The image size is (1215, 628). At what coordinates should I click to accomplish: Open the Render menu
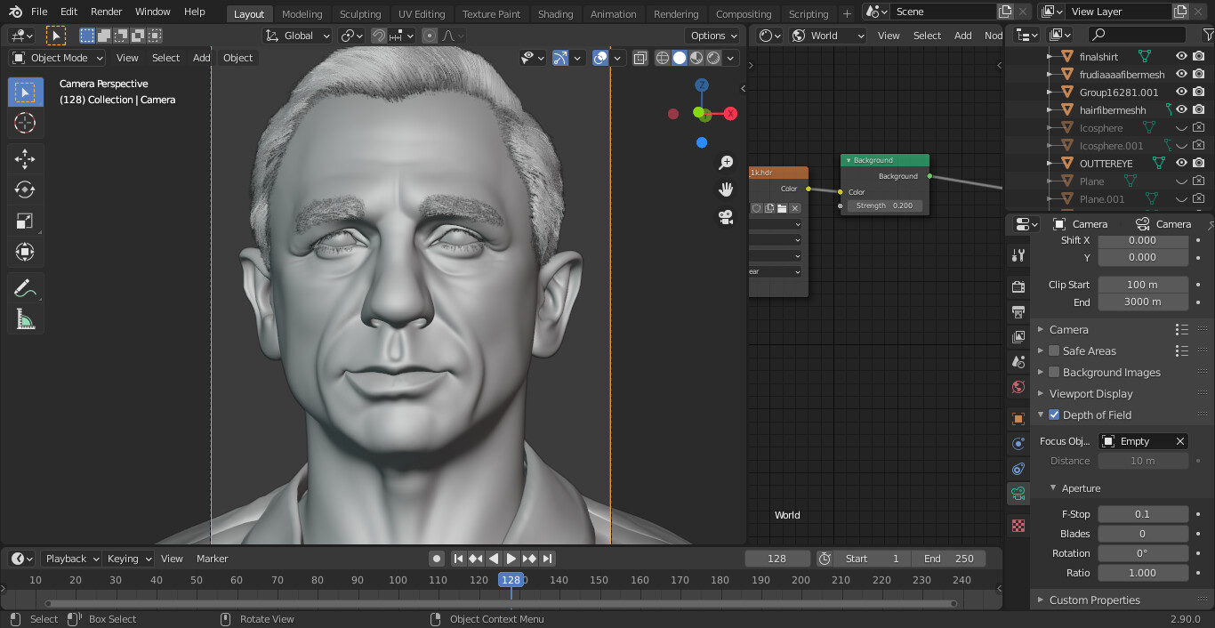107,12
